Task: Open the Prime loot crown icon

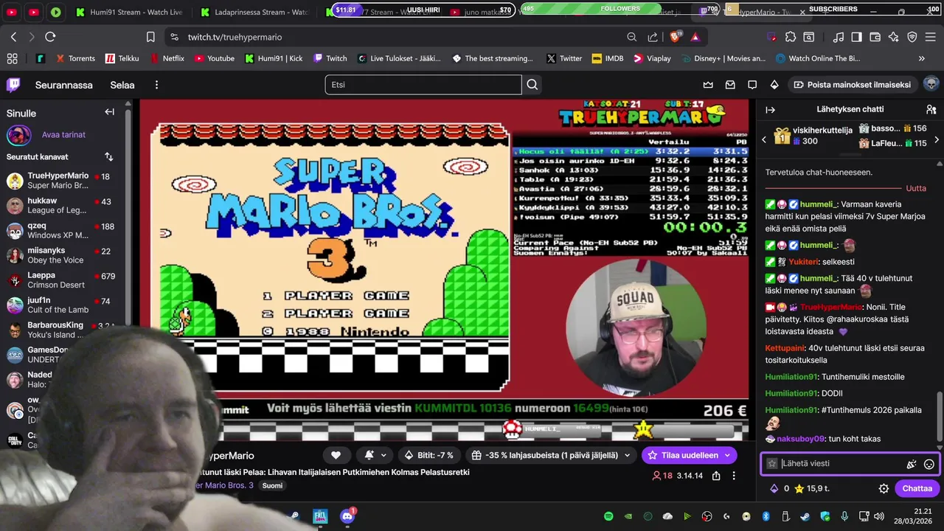Action: click(x=708, y=85)
